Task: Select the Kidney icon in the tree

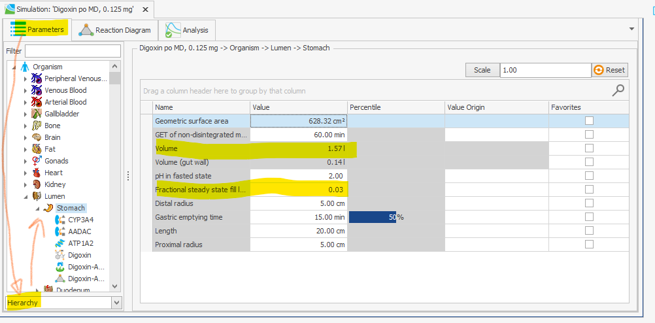Action: pyautogui.click(x=37, y=184)
